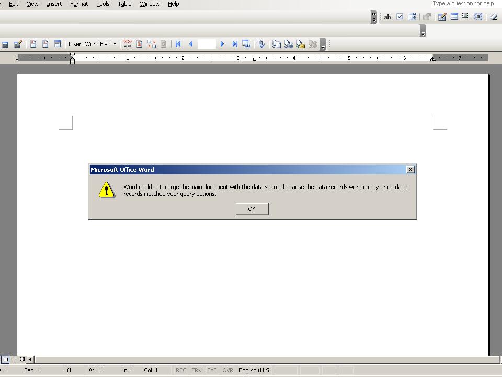Click the right indent marker on ruler
Image resolution: width=502 pixels, height=377 pixels.
point(433,59)
